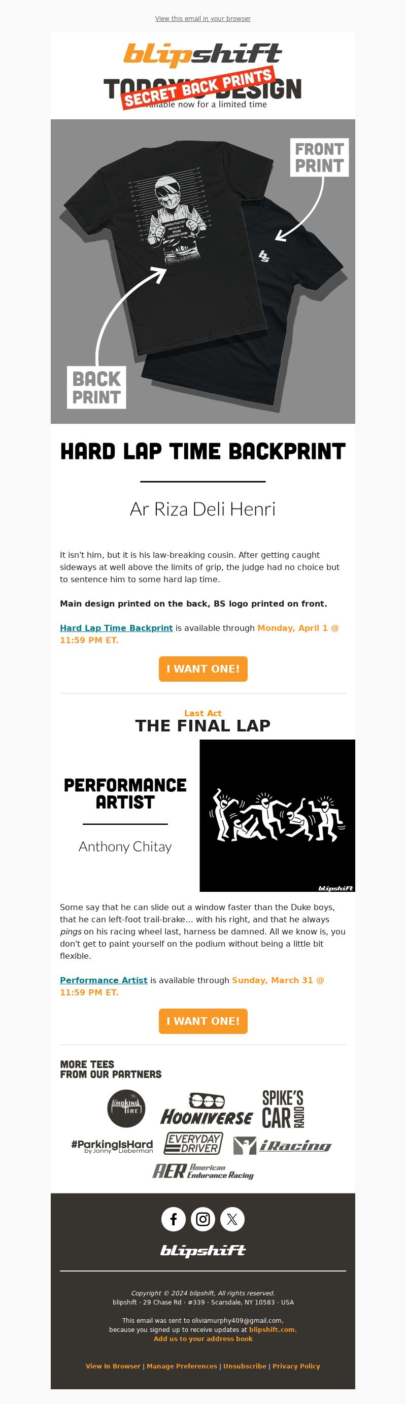Screen dimensions: 406x1404
Task: Click the back print t-shirt hero image
Action: [x=202, y=272]
